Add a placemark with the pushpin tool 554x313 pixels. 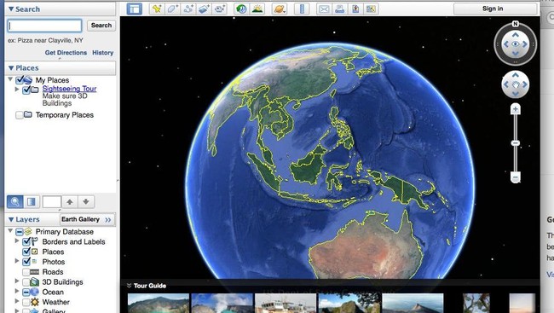(157, 9)
